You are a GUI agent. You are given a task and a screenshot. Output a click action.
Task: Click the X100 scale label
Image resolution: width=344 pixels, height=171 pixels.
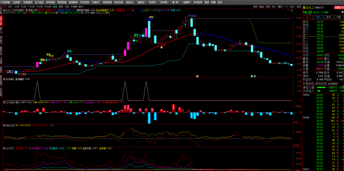click(x=296, y=145)
